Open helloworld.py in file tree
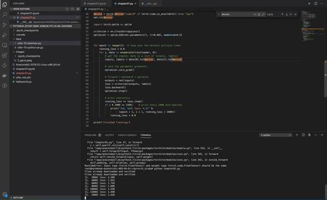Screen dimensions: 327x200 click(23, 82)
